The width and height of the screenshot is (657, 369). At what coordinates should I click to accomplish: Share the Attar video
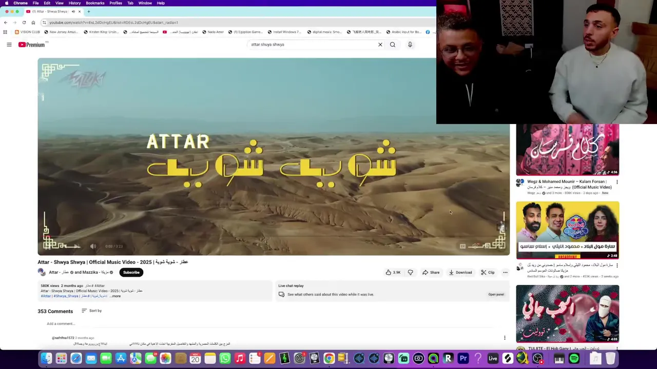click(431, 273)
